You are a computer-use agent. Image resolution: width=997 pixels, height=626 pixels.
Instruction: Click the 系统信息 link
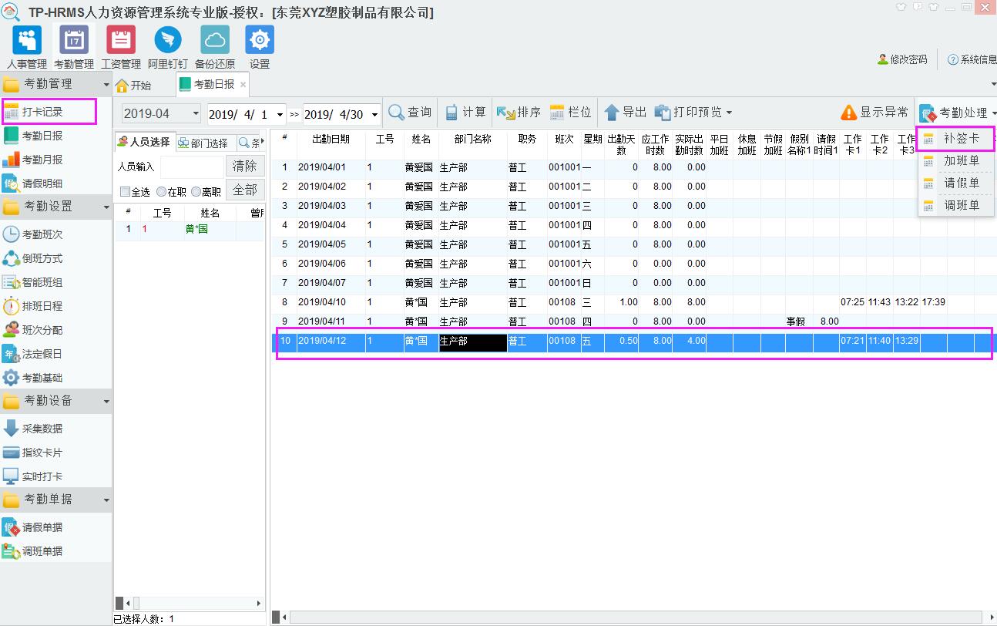click(972, 59)
